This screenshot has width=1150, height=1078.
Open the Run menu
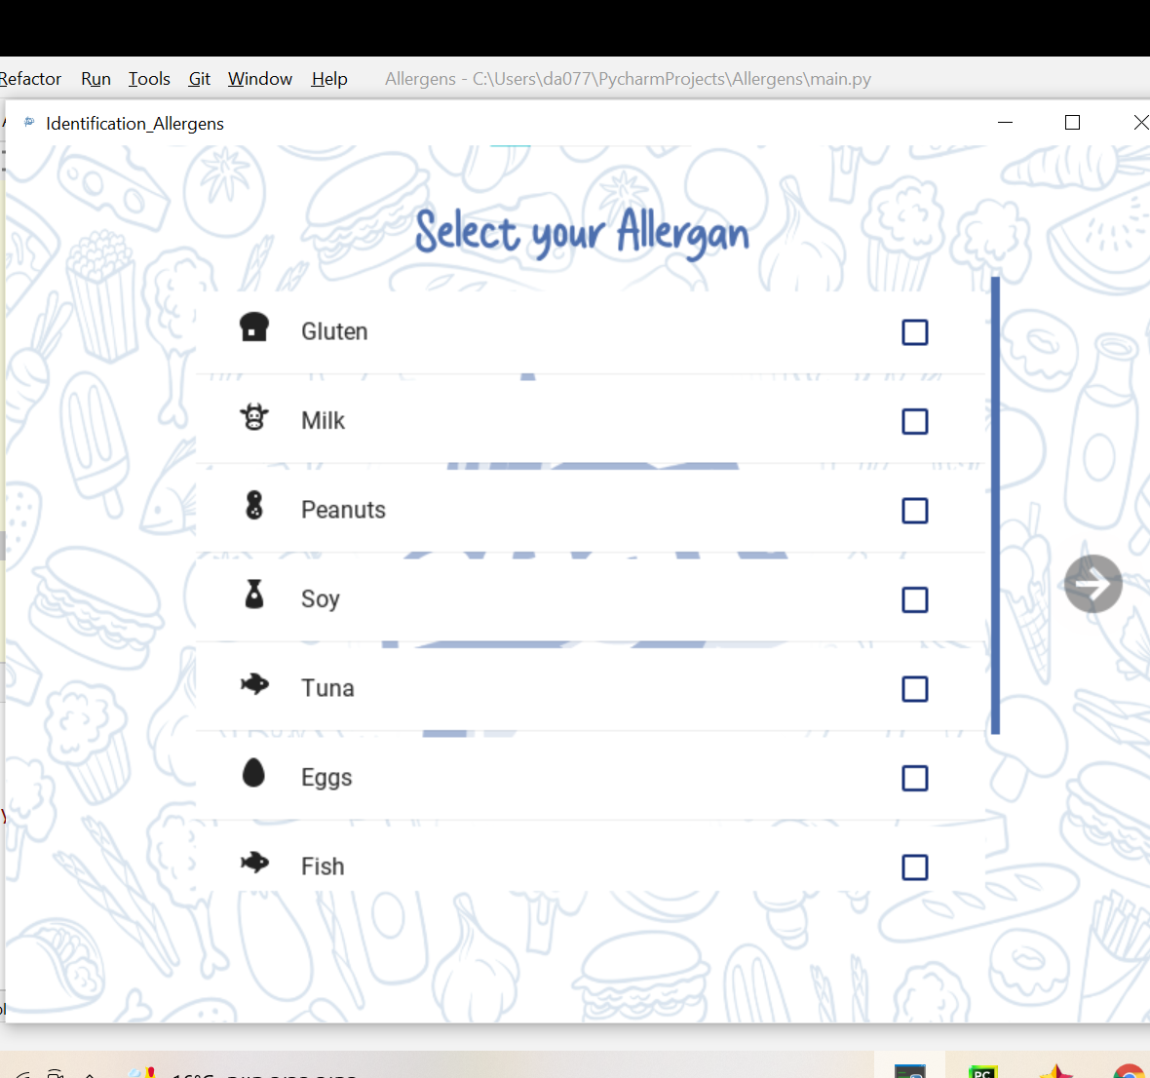pyautogui.click(x=96, y=79)
